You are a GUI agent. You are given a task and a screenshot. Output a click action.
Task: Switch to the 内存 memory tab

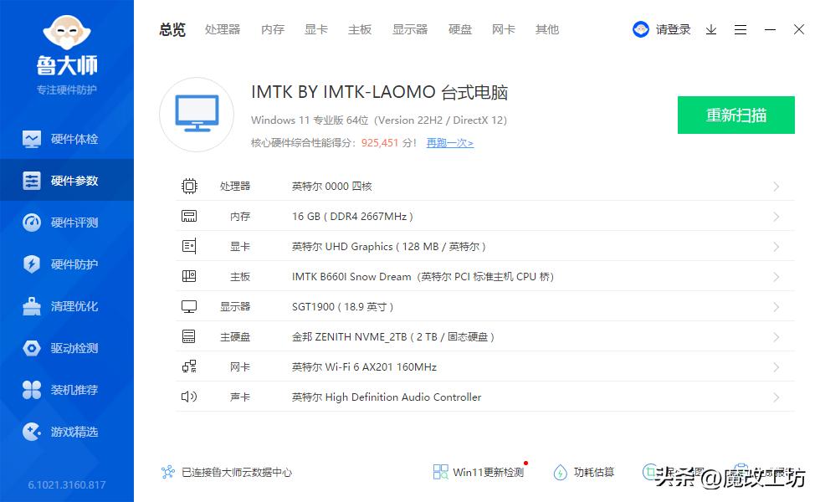pos(272,29)
